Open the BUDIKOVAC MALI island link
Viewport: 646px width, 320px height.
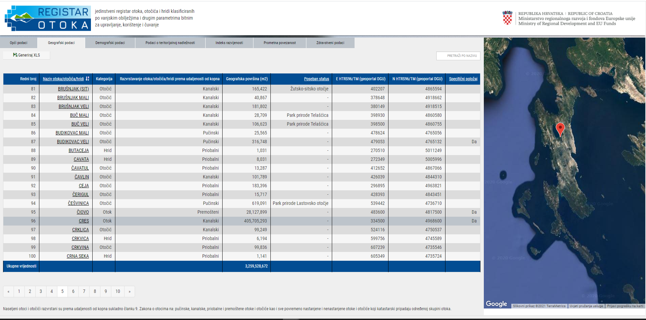coord(72,133)
